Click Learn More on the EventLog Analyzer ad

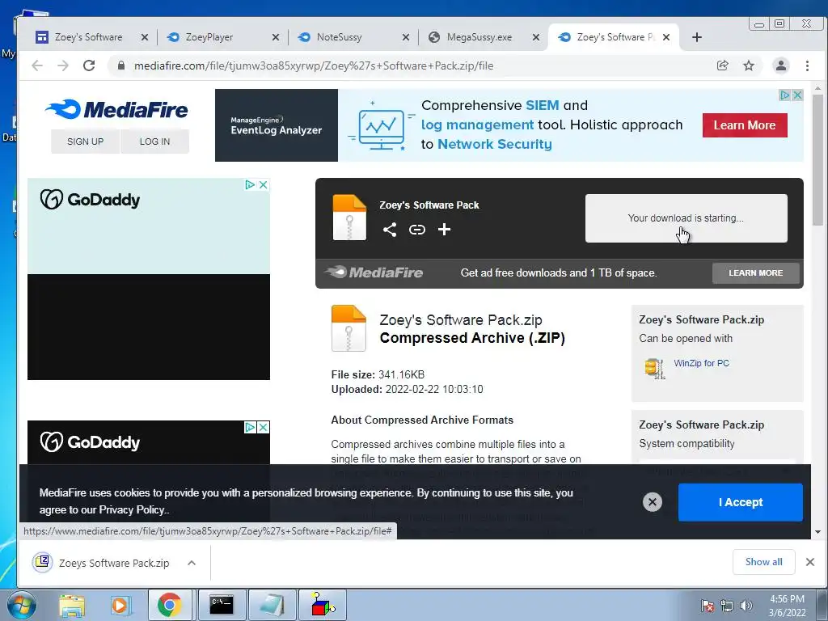(x=745, y=125)
